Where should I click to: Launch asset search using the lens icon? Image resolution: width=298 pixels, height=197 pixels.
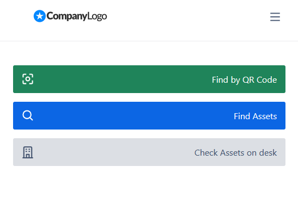(28, 115)
